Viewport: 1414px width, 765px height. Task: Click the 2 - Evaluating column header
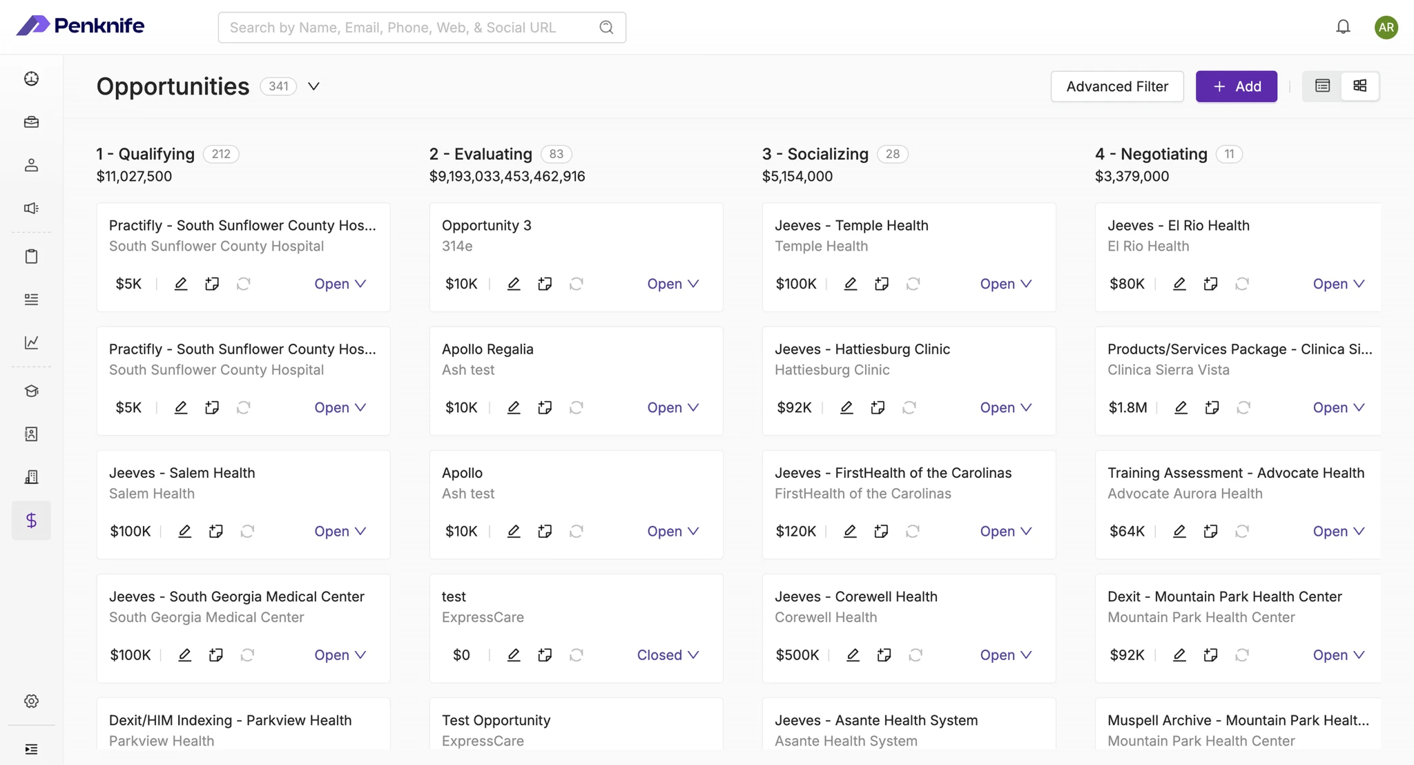tap(481, 154)
